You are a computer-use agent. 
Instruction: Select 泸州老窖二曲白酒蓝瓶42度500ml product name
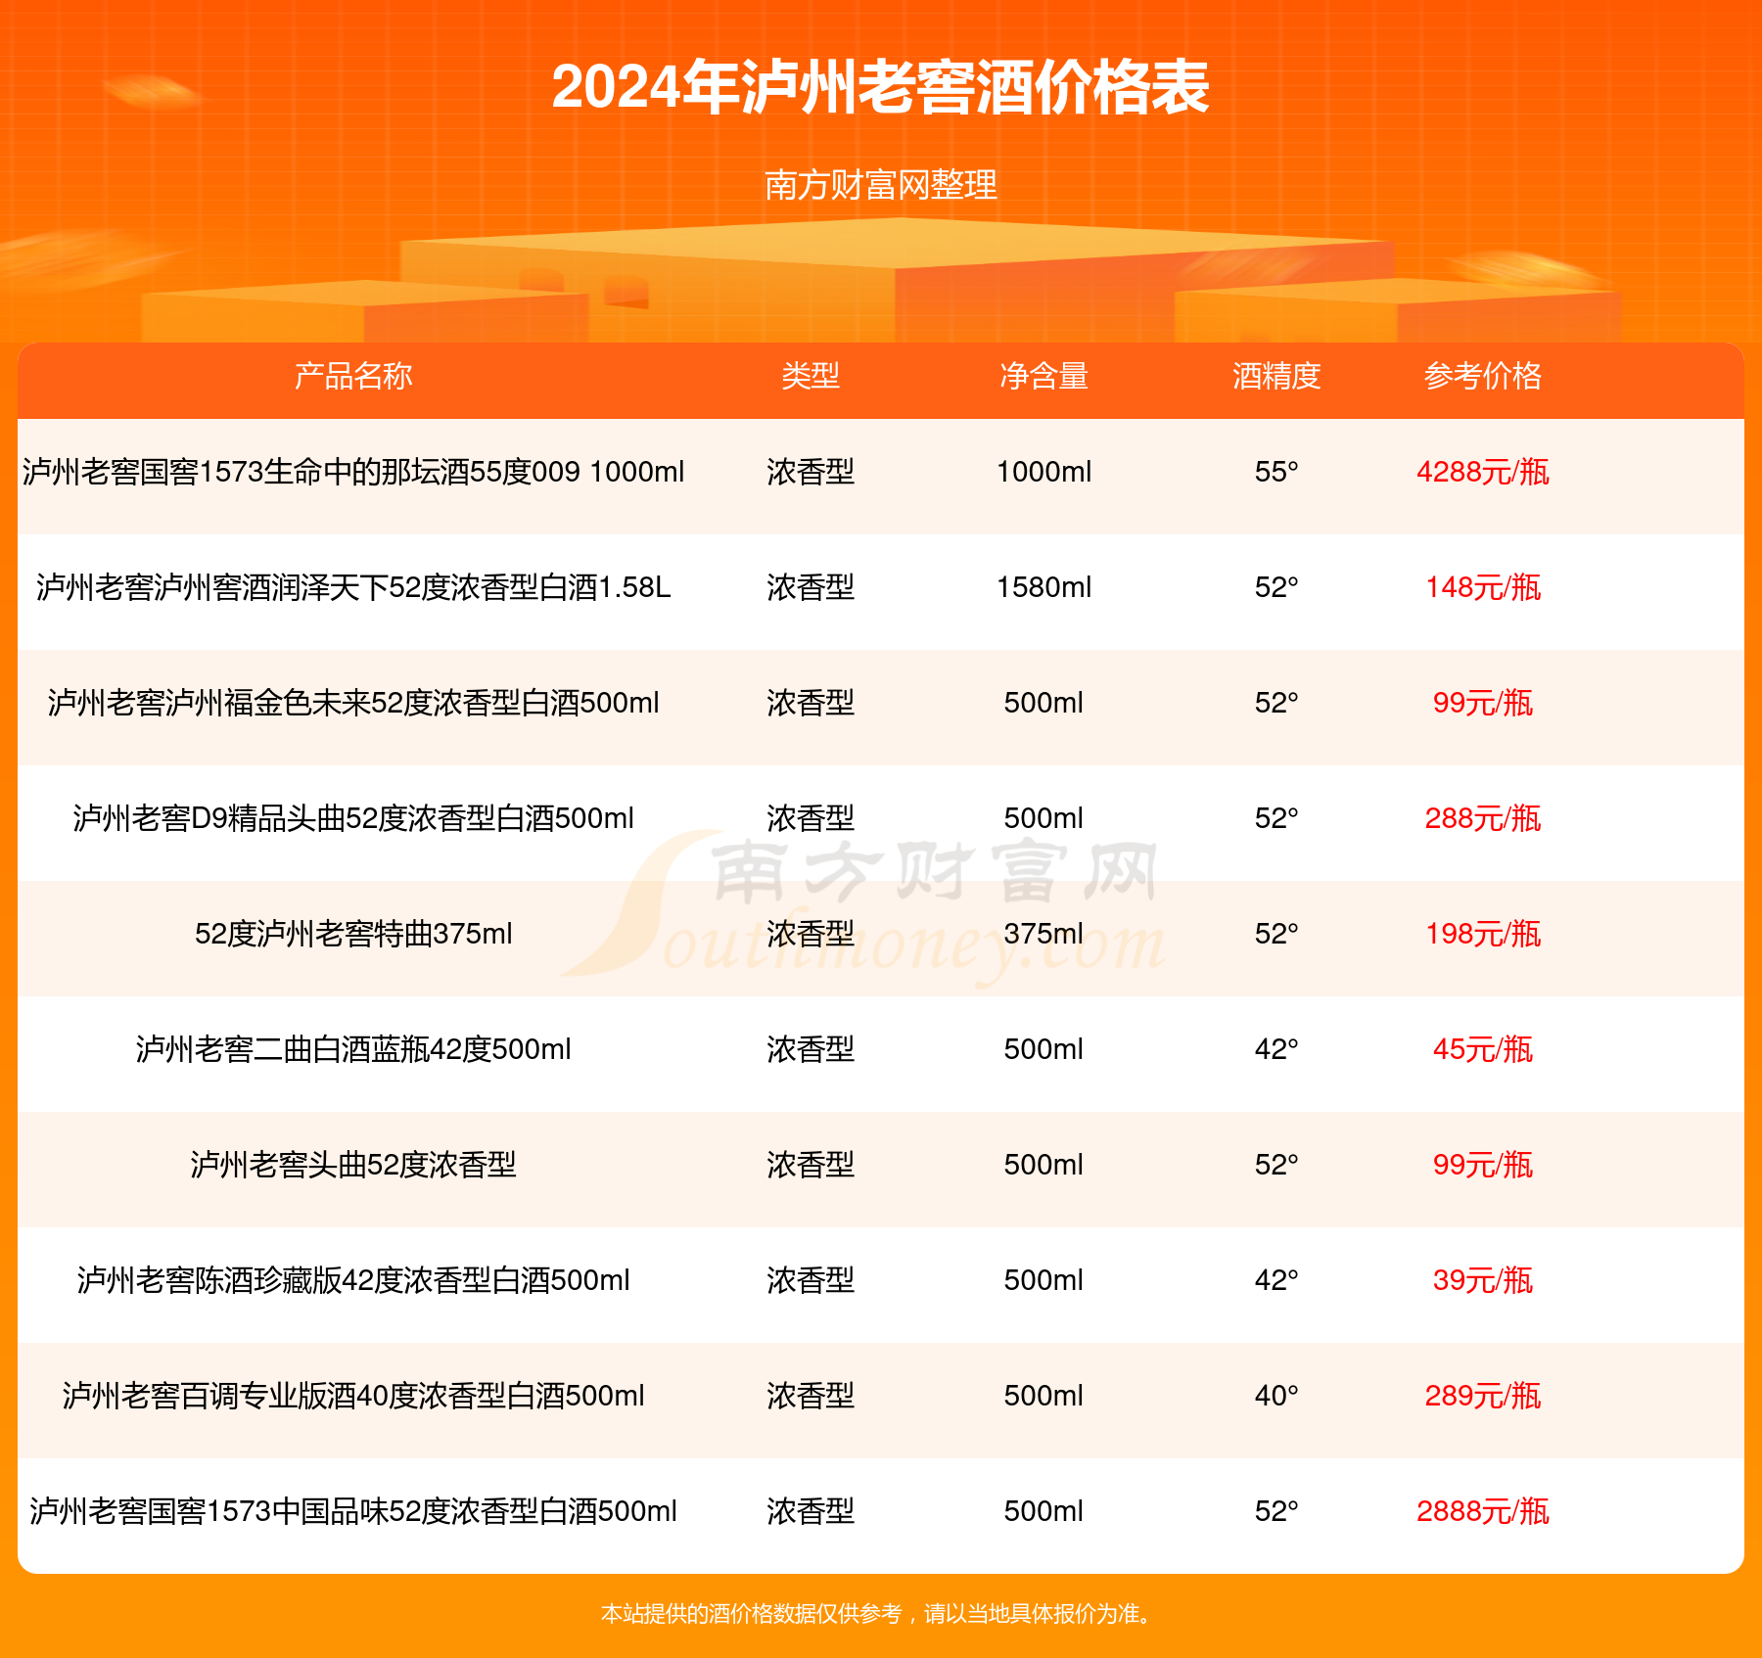(353, 1049)
